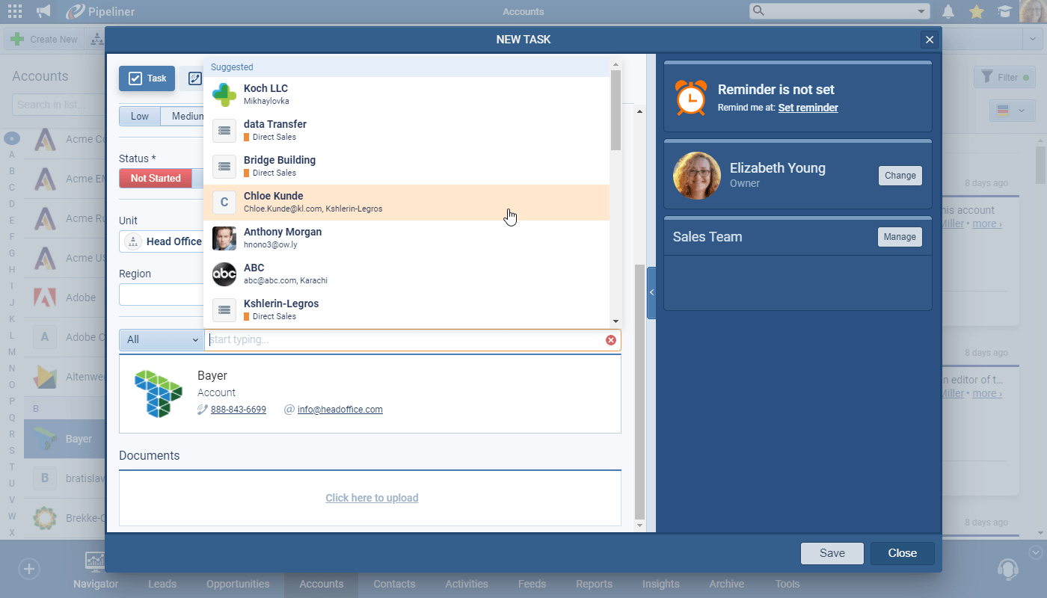Screen dimensions: 1047x598
Task: Open the graduation cap learning icon
Action: [1004, 11]
